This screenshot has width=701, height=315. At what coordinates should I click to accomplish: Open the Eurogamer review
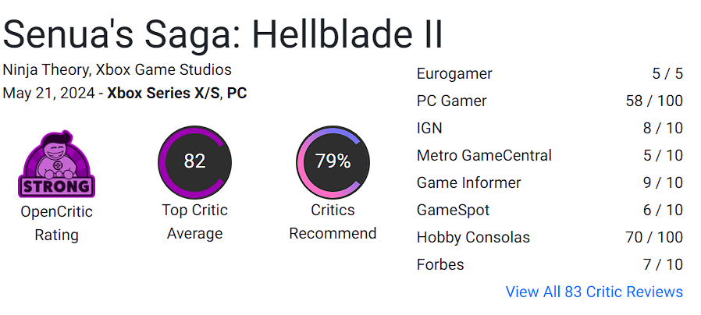(x=550, y=74)
